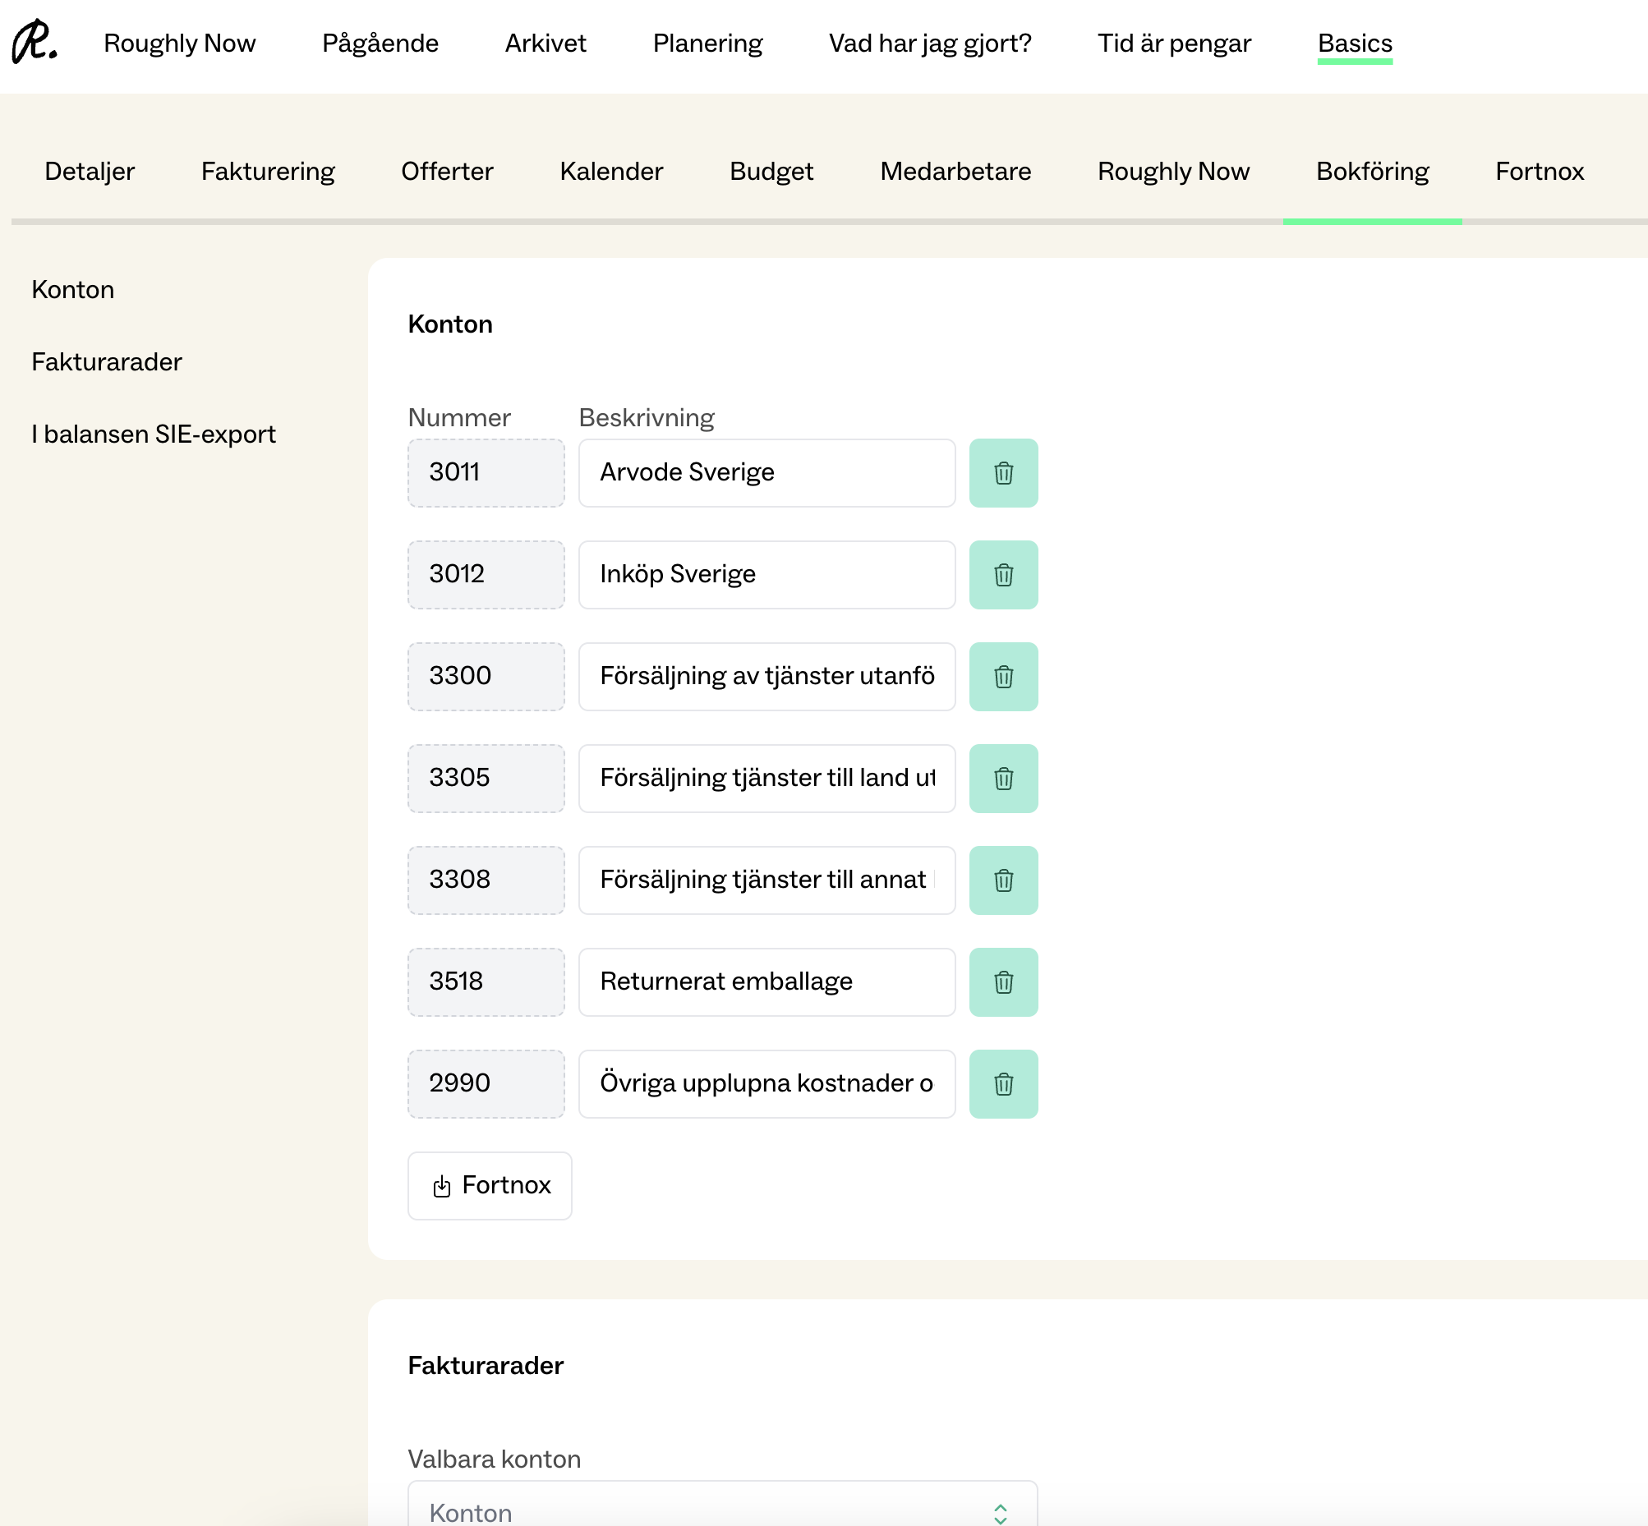The image size is (1648, 1526).
Task: Click the Roughly logo icon
Action: (35, 42)
